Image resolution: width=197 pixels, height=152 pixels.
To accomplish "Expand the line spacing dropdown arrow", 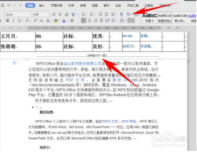I will coord(117,20).
